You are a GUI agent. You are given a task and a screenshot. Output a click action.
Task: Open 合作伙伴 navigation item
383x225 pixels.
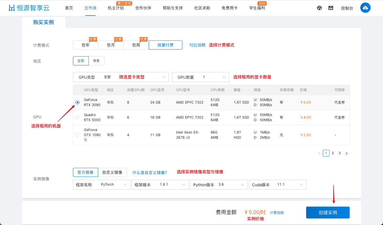(x=143, y=8)
